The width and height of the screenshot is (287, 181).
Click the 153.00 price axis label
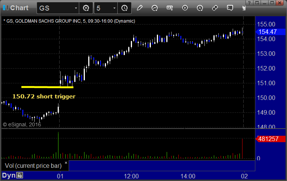(266, 54)
